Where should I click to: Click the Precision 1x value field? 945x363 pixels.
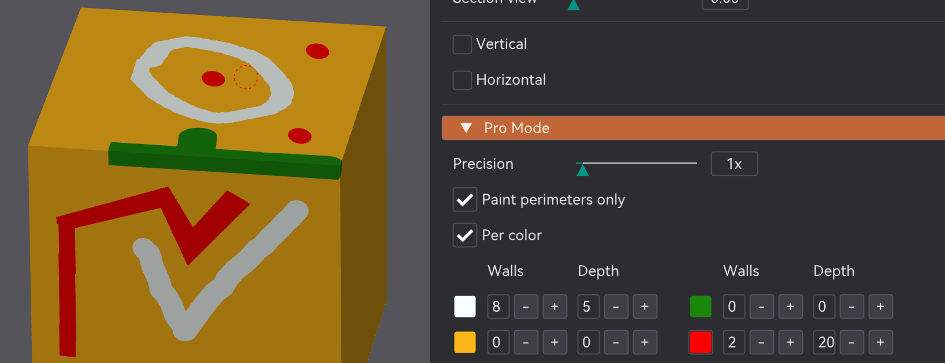[x=734, y=164]
